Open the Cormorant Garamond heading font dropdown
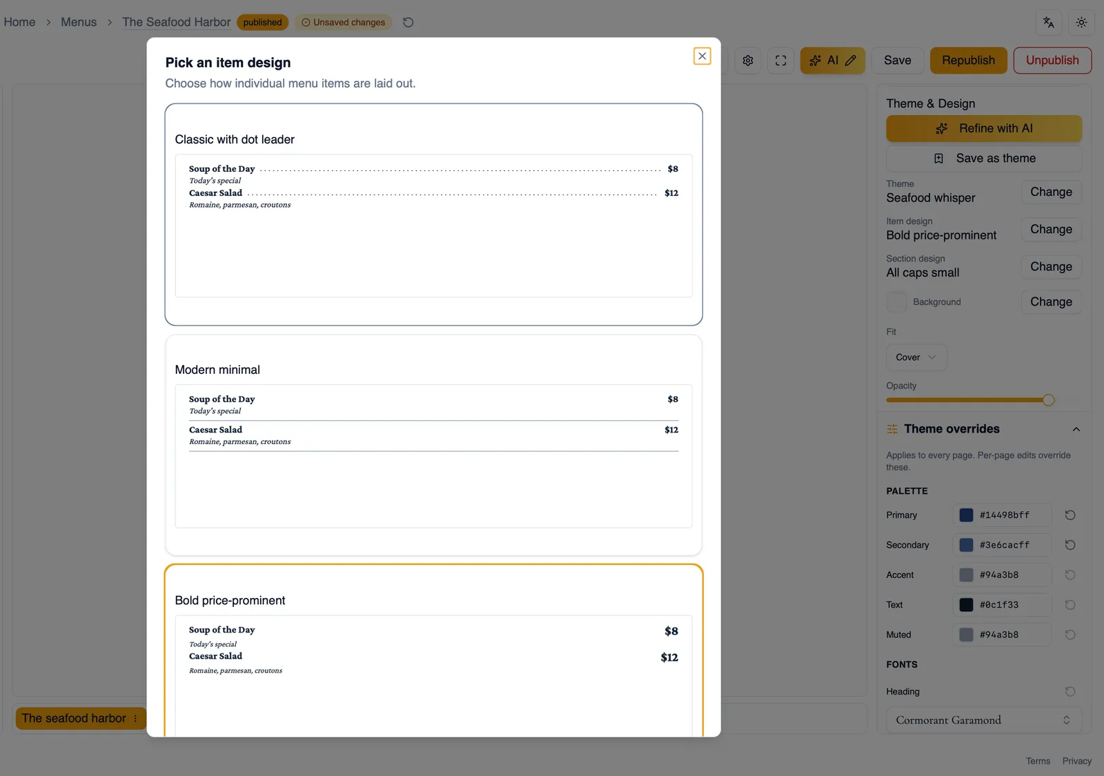 (x=983, y=720)
